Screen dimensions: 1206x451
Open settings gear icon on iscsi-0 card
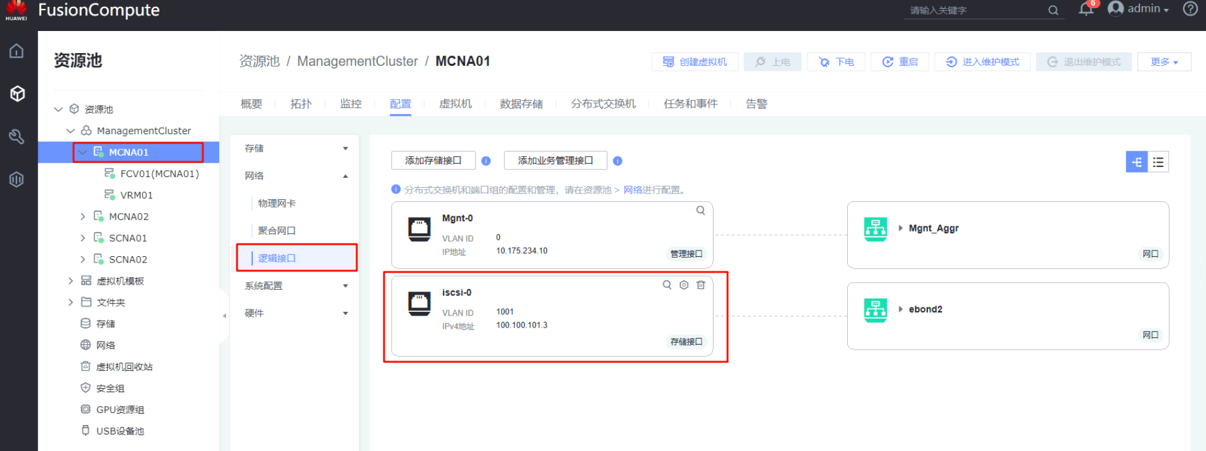(x=684, y=285)
